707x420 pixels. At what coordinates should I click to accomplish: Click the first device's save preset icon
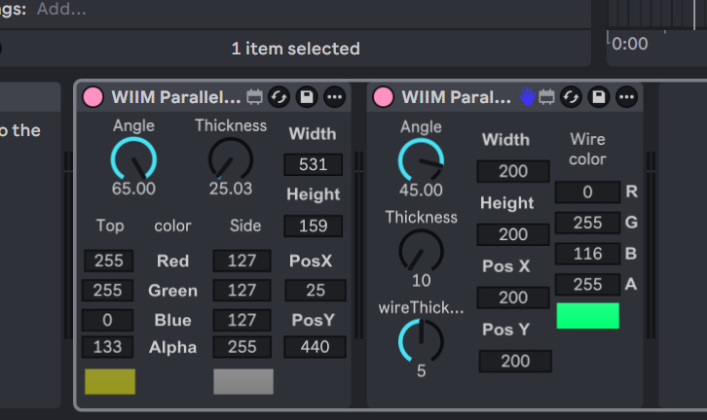[307, 97]
